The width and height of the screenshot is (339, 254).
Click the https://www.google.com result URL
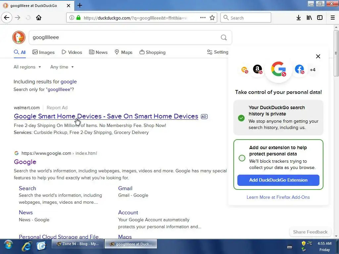point(46,153)
